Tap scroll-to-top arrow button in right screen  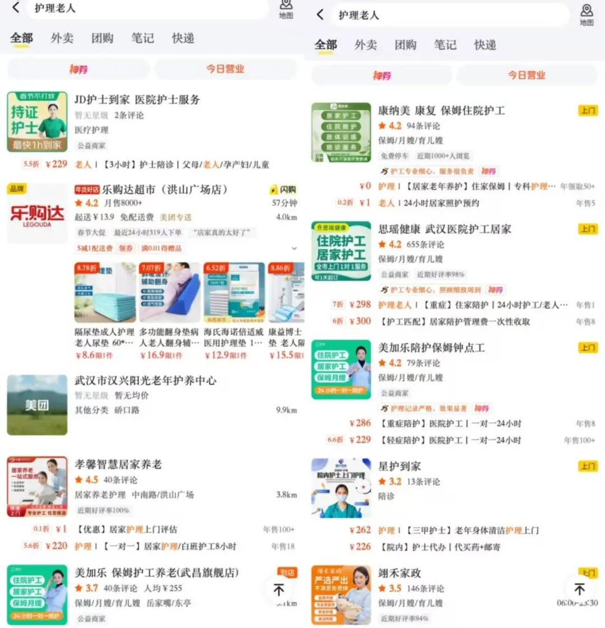click(x=579, y=589)
